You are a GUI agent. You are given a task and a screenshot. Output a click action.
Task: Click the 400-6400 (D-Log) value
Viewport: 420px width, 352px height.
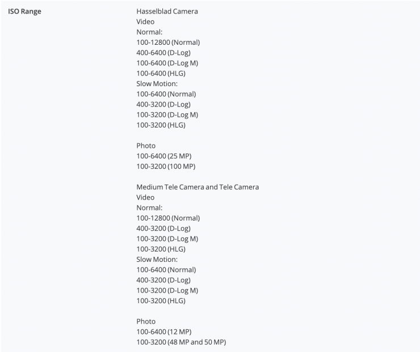163,53
